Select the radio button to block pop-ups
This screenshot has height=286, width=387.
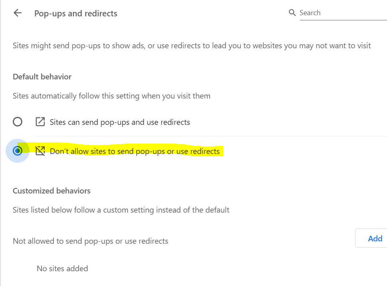tap(18, 151)
